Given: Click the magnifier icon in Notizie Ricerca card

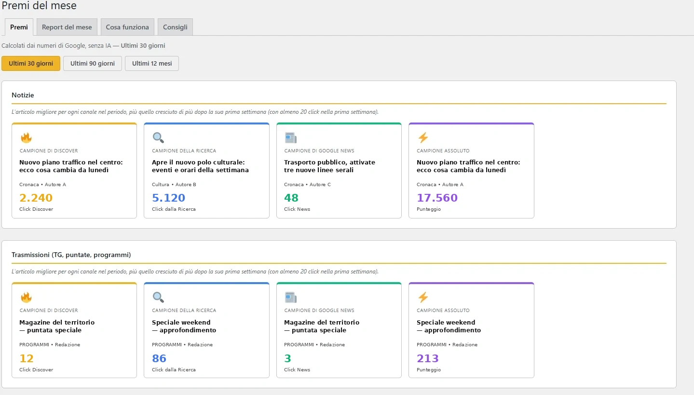Looking at the screenshot, I should [158, 138].
